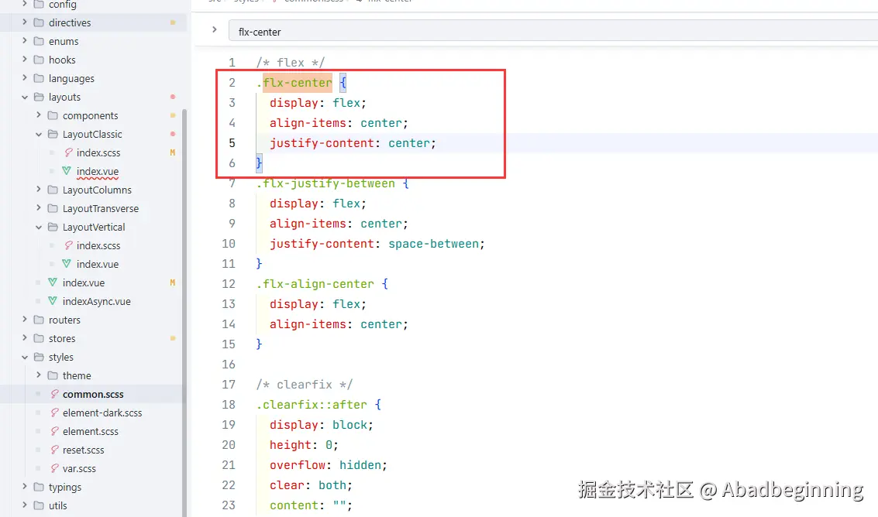
Task: Click the stores folder icon
Action: 39,338
